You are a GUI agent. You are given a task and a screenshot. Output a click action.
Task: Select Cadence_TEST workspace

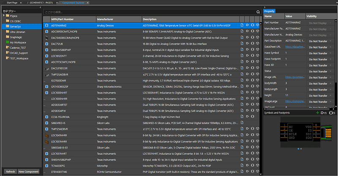click(x=18, y=48)
